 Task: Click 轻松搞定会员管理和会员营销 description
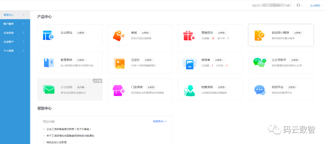click(x=147, y=93)
